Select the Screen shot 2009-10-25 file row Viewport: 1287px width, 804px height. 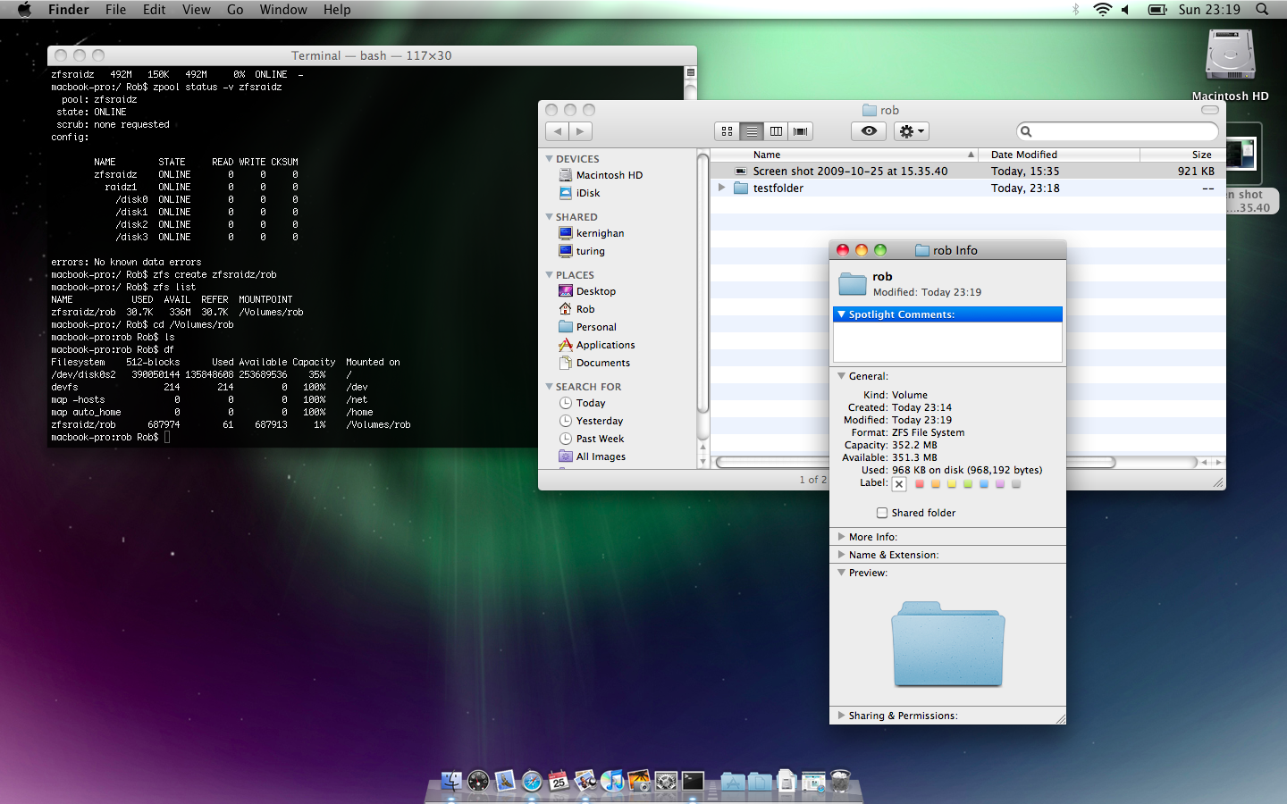coord(968,171)
